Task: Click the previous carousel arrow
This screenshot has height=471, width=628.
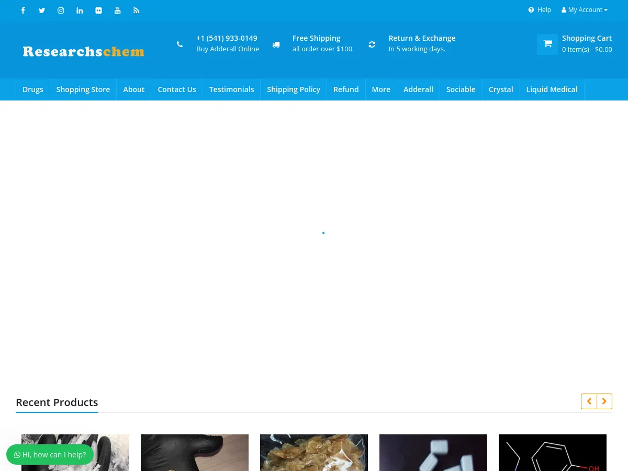Action: 589,401
